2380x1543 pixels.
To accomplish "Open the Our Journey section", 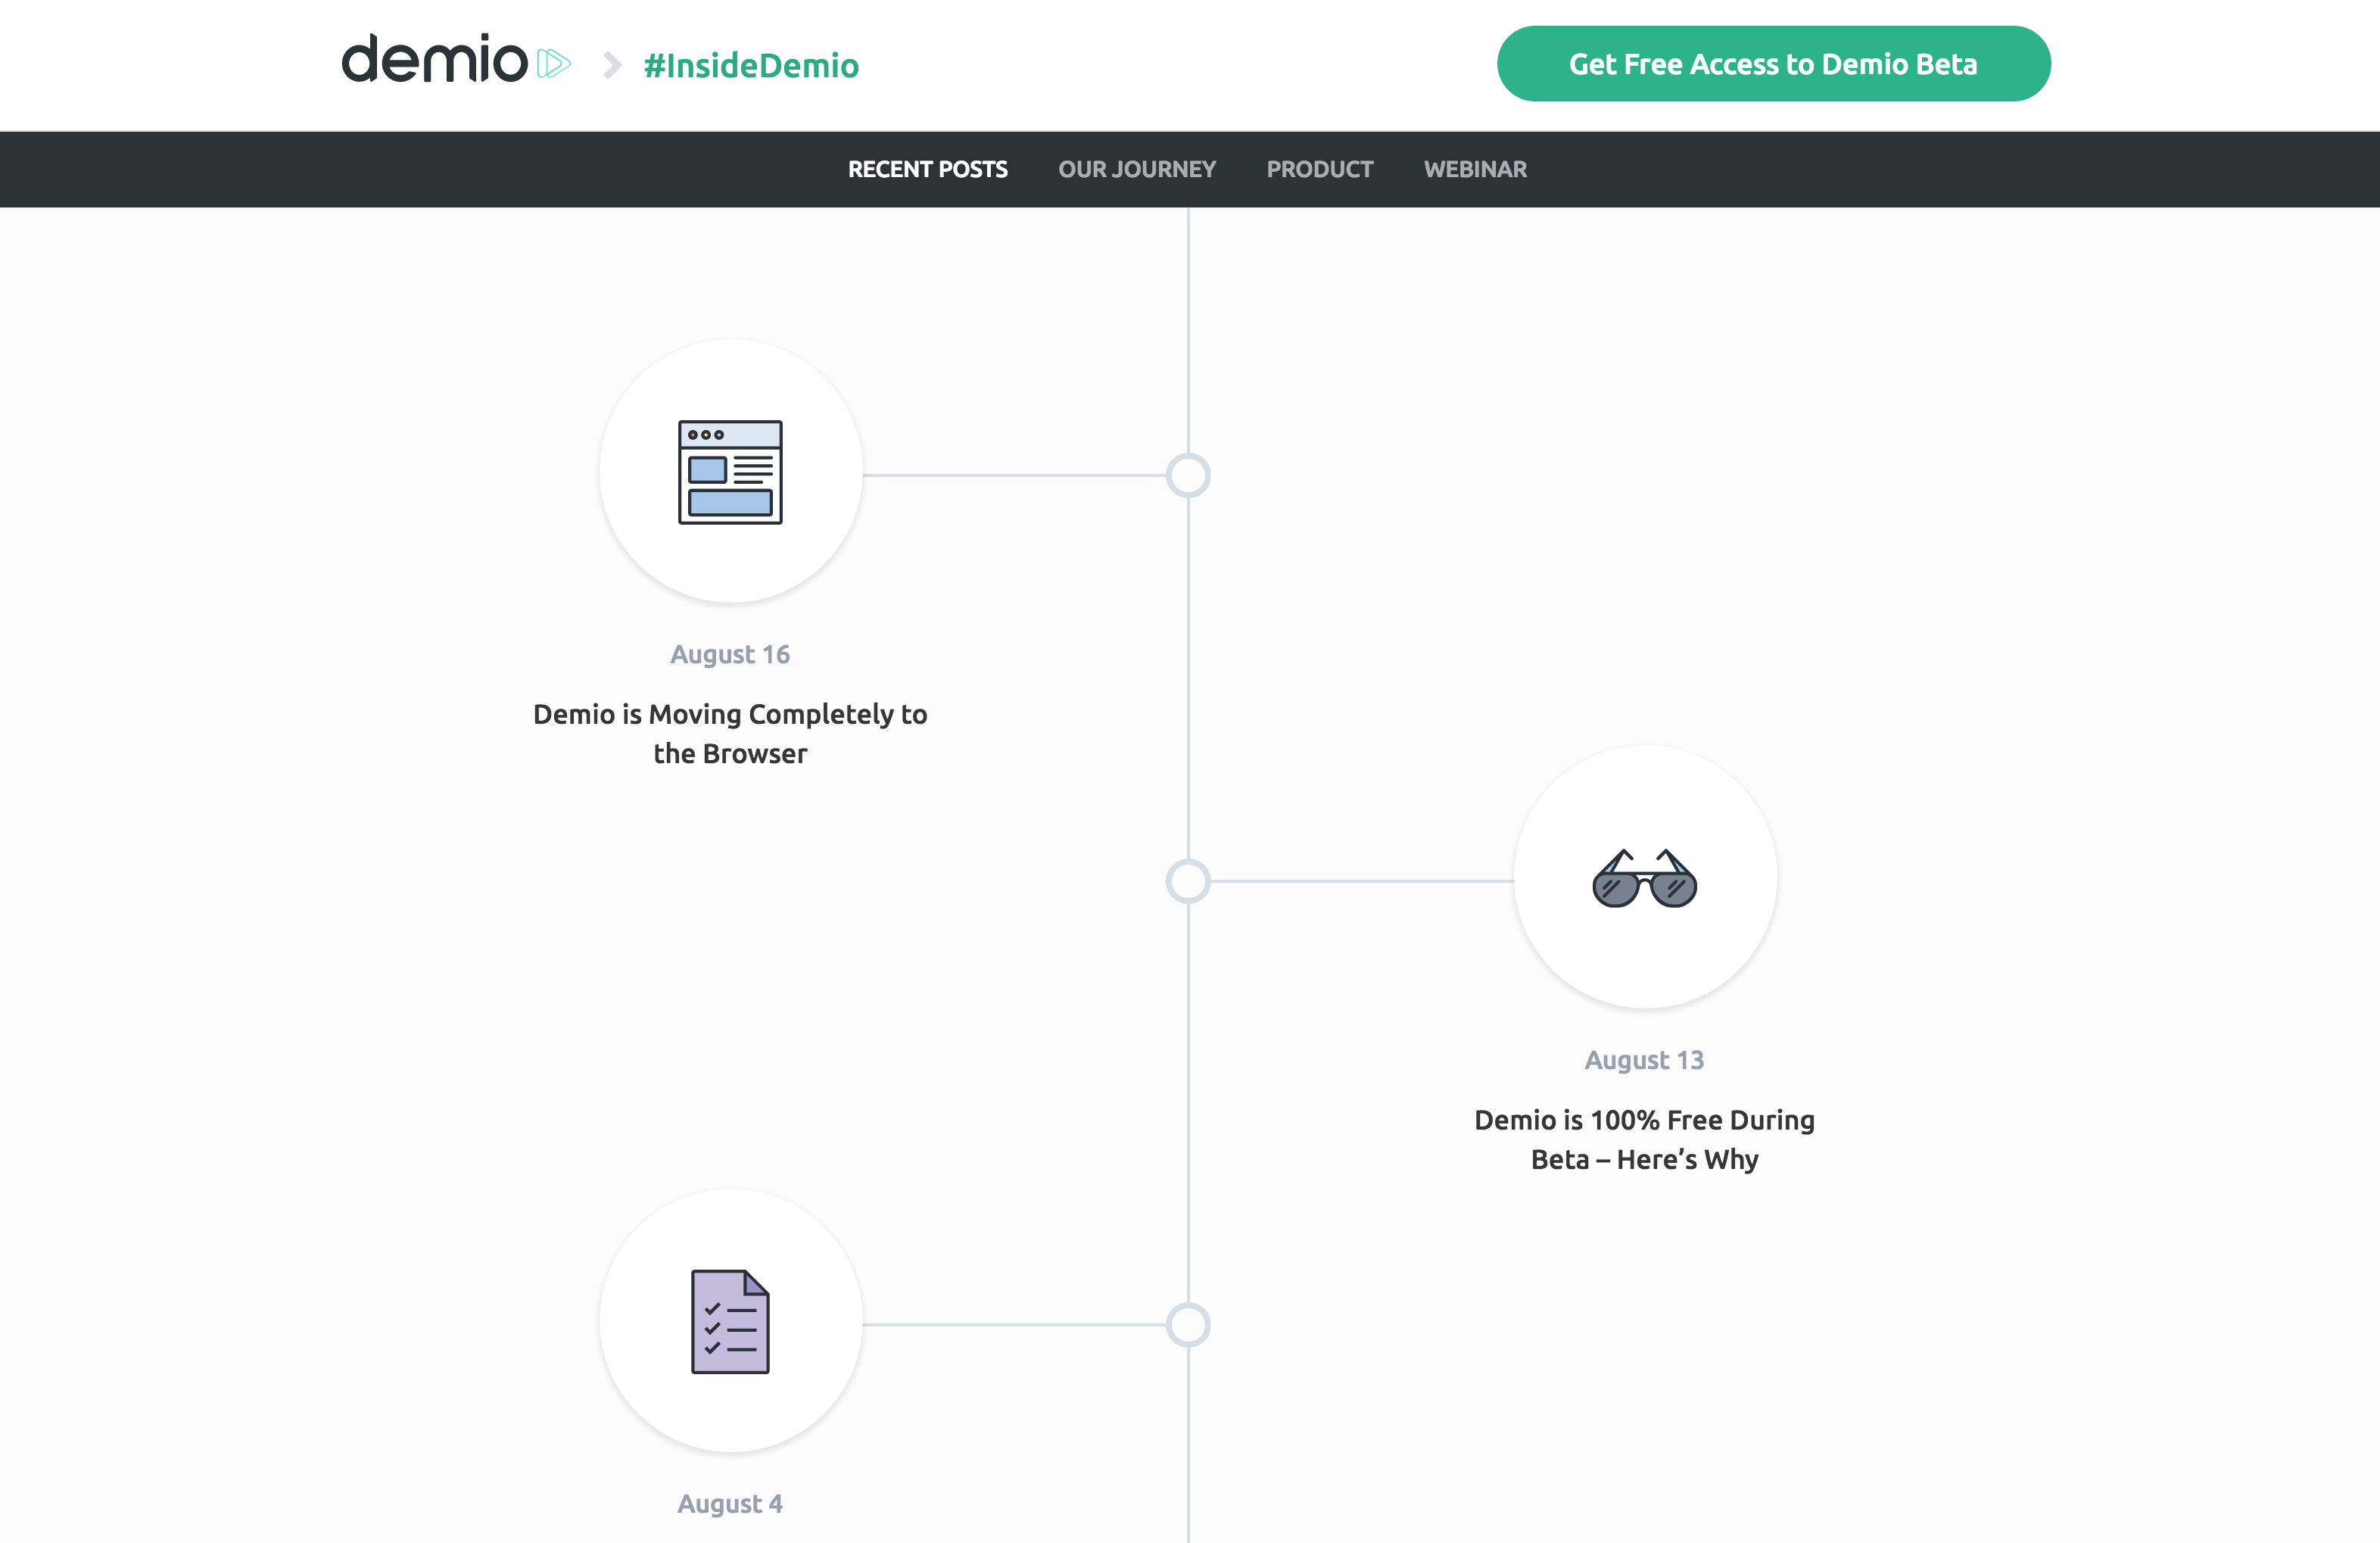I will 1137,169.
